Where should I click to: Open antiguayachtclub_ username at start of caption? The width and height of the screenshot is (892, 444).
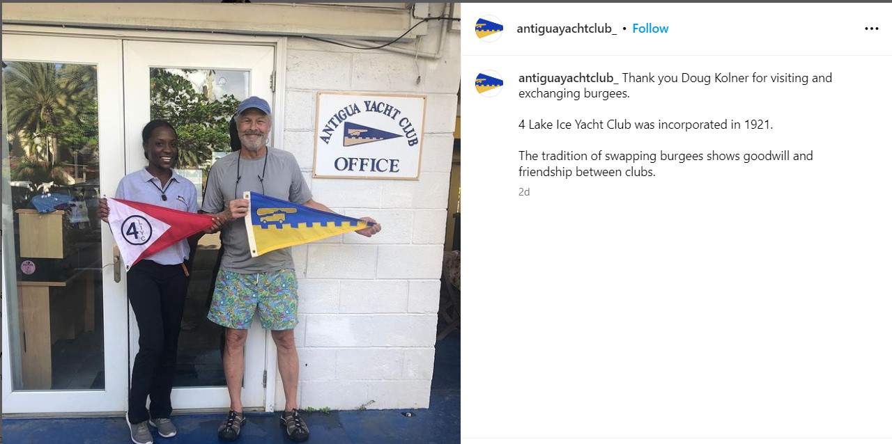click(x=568, y=78)
